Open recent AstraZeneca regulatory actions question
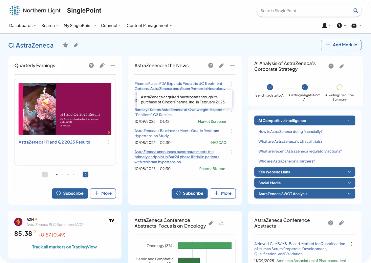The image size is (371, 263). pos(300,151)
